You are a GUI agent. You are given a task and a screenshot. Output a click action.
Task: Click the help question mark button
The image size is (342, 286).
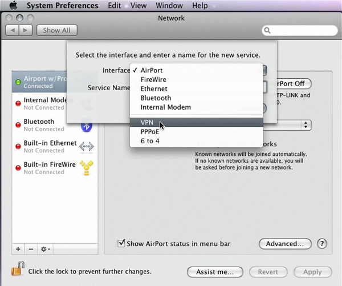point(322,244)
